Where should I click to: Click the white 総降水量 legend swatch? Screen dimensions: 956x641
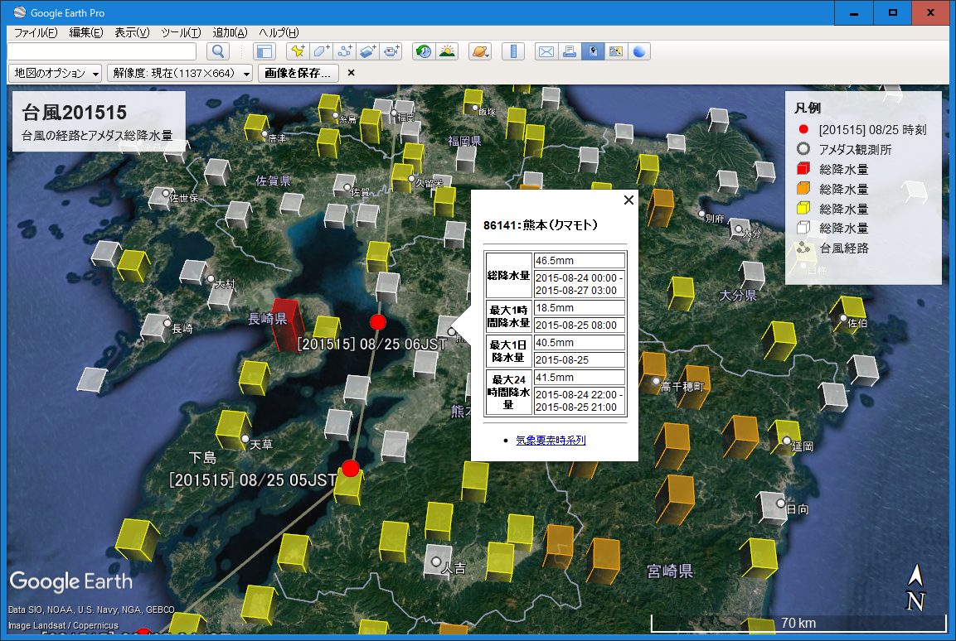point(803,228)
